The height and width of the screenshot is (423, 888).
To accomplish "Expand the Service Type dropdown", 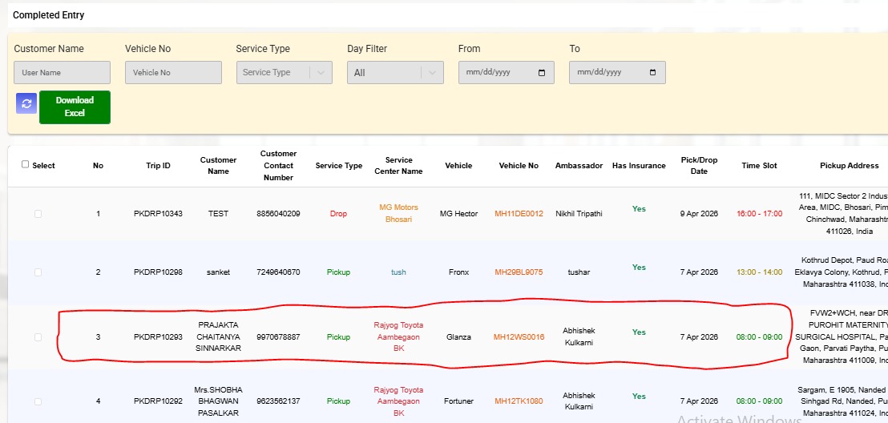I will (x=321, y=73).
